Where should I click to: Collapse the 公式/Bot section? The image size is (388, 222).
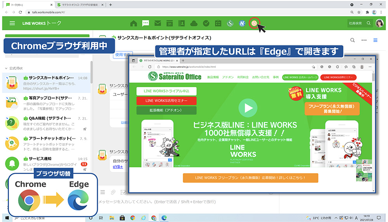6,68
